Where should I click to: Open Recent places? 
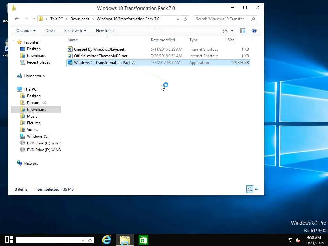point(38,62)
